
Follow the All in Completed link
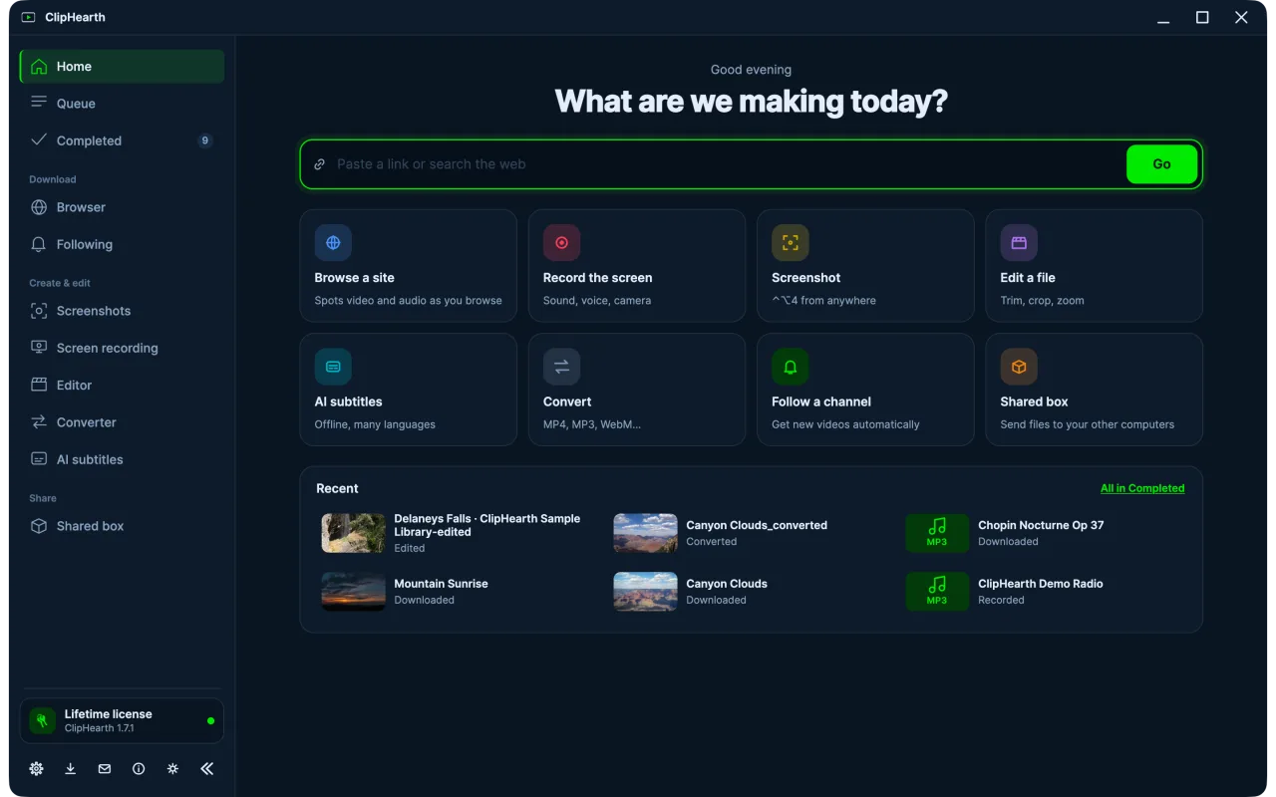tap(1142, 488)
